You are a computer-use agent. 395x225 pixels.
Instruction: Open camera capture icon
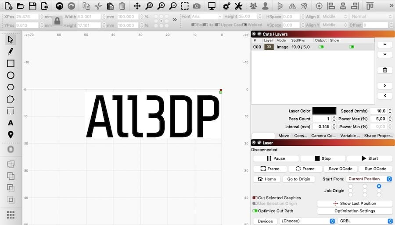tap(197, 6)
